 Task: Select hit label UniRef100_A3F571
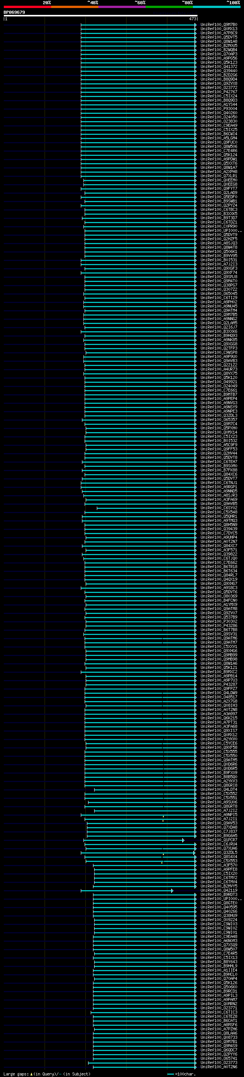click(219, 550)
